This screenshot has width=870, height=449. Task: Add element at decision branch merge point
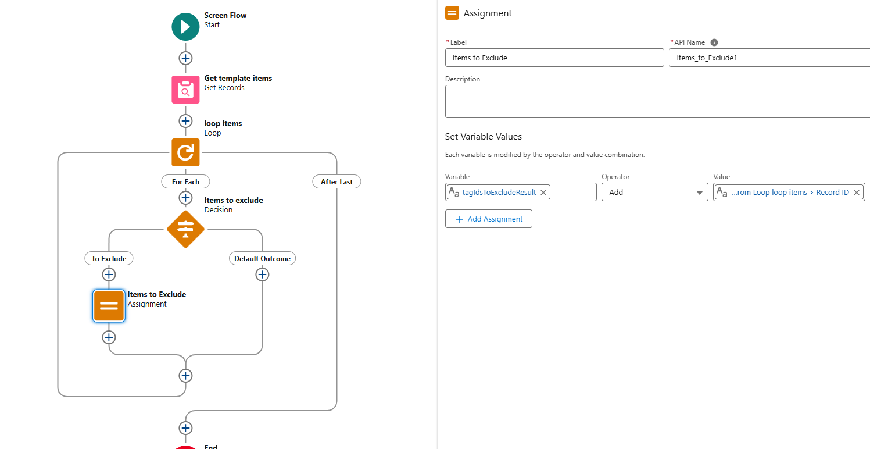click(x=185, y=376)
